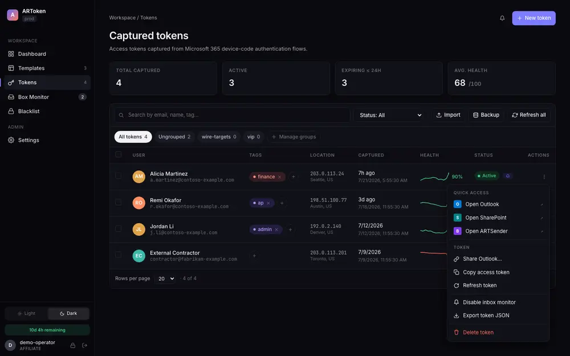This screenshot has height=356, width=570.
Task: Click the Workspace breadcrumb link
Action: [x=123, y=18]
